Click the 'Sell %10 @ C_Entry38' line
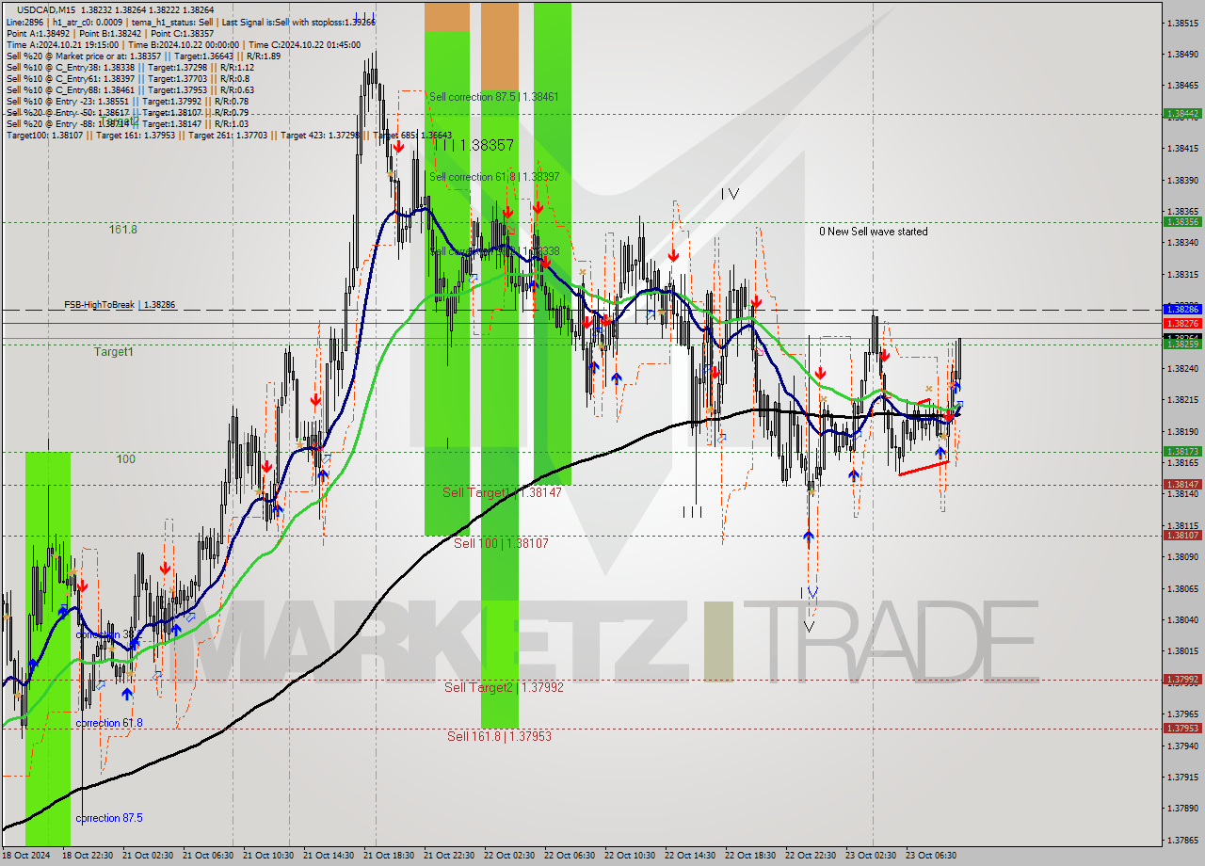The height and width of the screenshot is (866, 1205). click(x=130, y=67)
